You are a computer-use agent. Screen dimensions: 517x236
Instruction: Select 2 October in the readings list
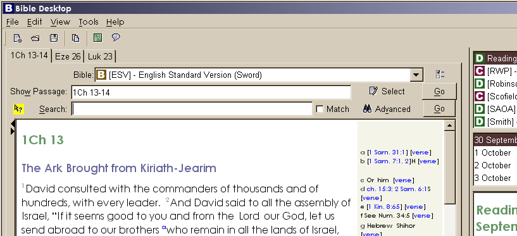coord(495,165)
